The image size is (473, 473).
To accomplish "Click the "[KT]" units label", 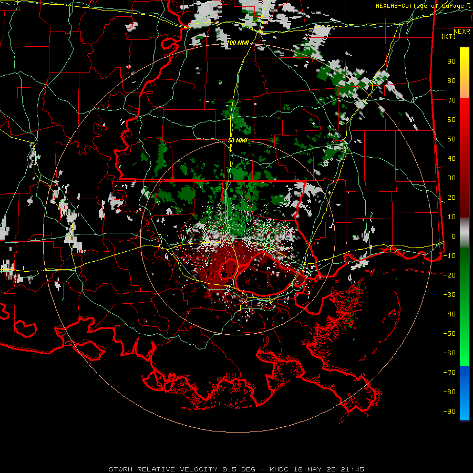I will (449, 36).
